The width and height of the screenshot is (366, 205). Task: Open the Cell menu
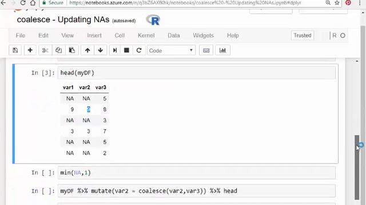click(120, 35)
